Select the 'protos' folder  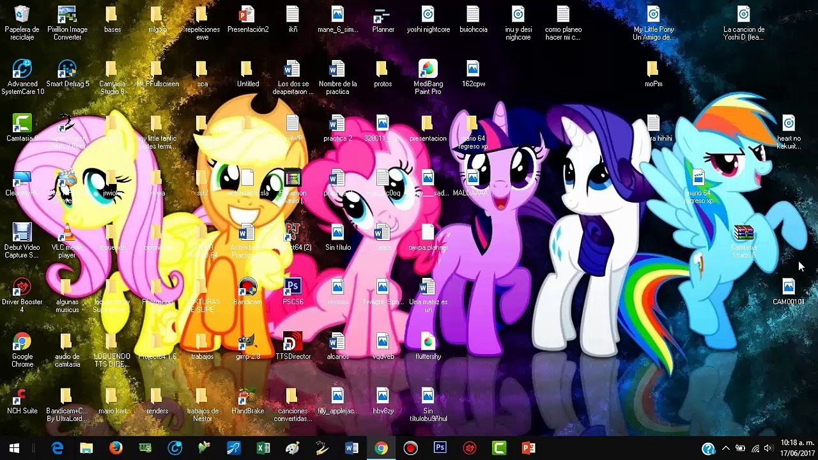[x=383, y=74]
